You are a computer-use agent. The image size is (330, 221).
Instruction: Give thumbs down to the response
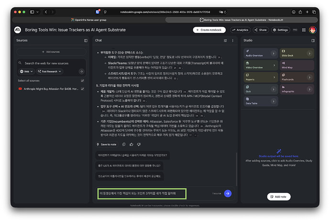tap(139, 144)
